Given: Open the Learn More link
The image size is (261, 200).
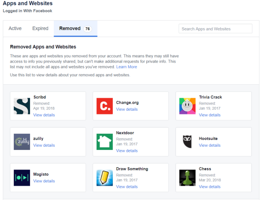Looking at the screenshot, I should click(126, 67).
